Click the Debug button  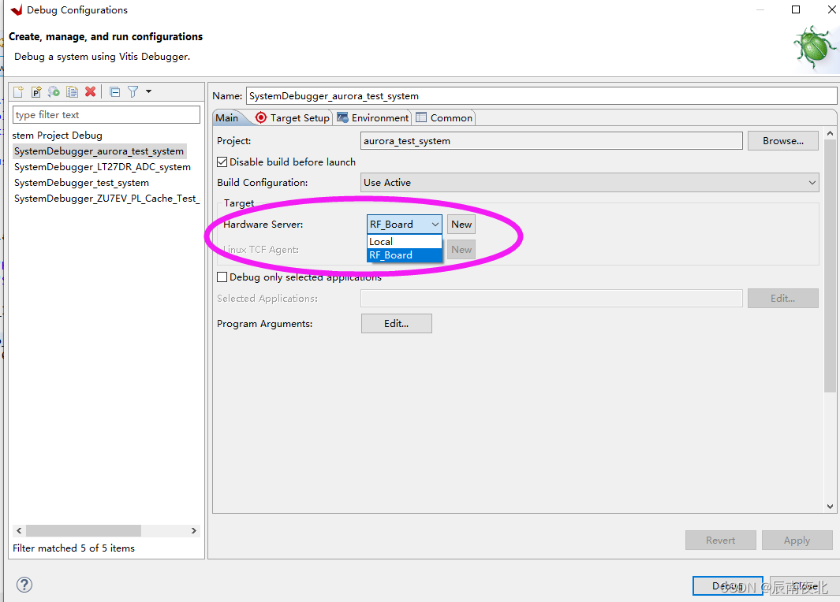tap(727, 586)
